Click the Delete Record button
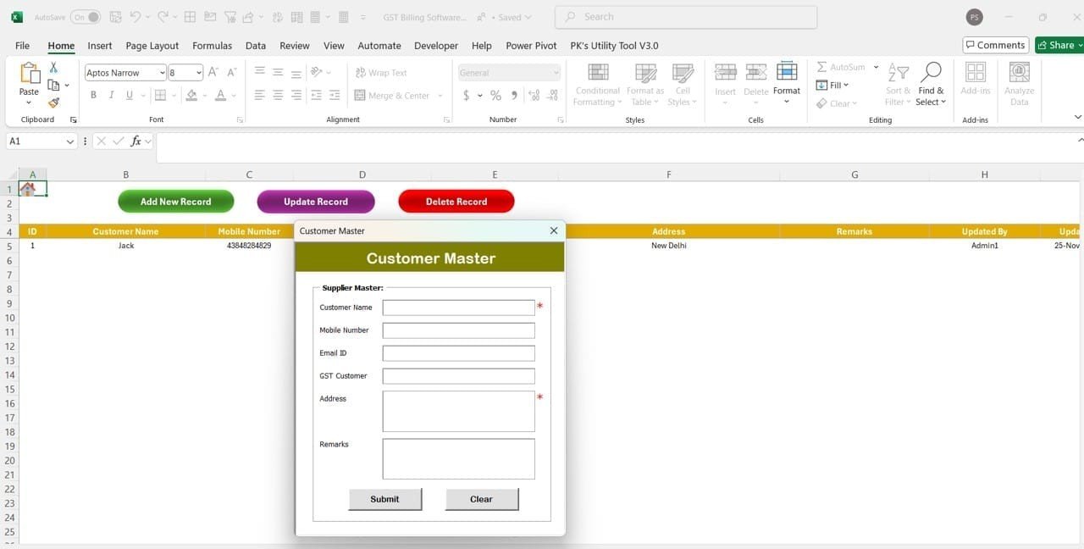This screenshot has height=549, width=1084. (456, 202)
